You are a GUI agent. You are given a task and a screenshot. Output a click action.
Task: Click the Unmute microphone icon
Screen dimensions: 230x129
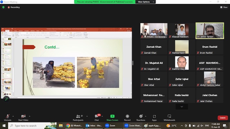pos(7,116)
